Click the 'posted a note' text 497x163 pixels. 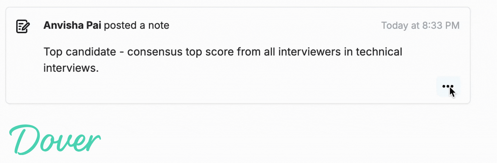pyautogui.click(x=136, y=25)
